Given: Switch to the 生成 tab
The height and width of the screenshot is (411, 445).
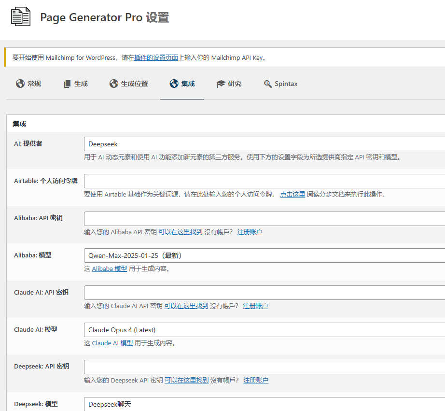Looking at the screenshot, I should [75, 84].
